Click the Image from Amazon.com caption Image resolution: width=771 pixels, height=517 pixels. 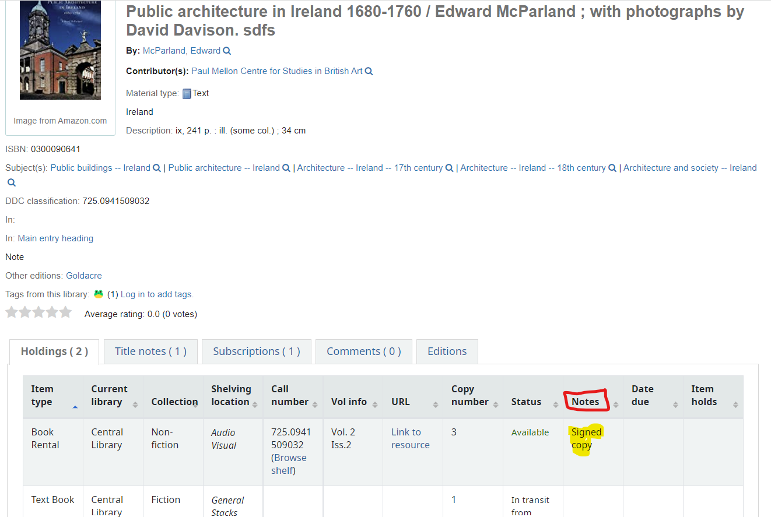[60, 121]
